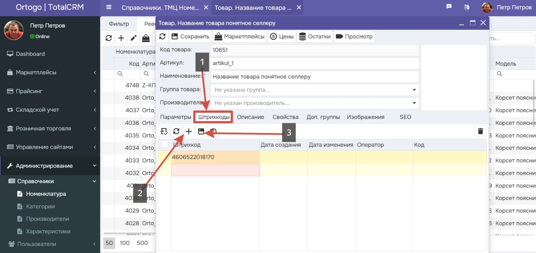
Task: Set page size to 500 in the background list
Action: (142, 243)
